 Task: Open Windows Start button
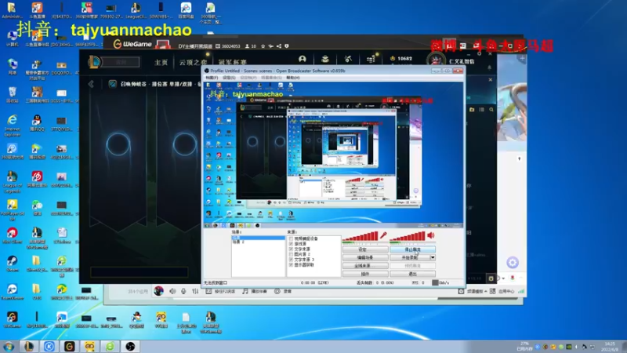pyautogui.click(x=9, y=346)
